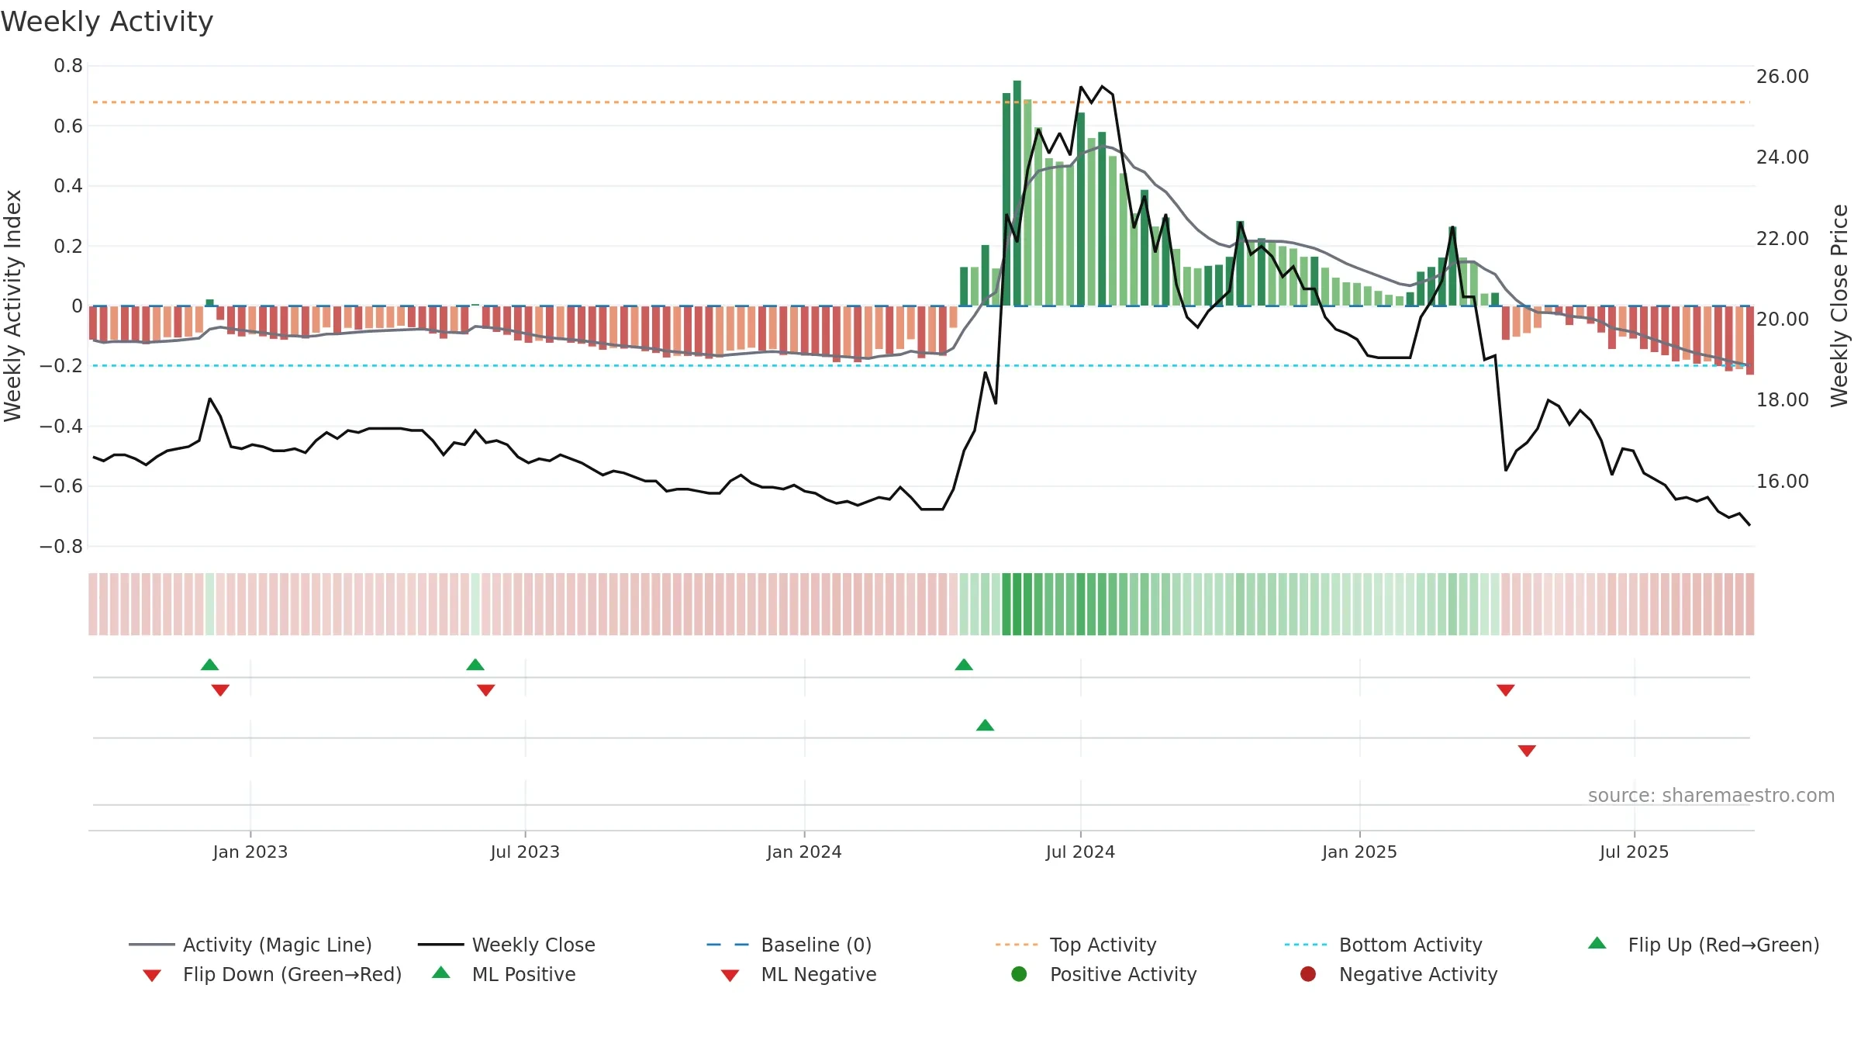
Task: Toggle Weekly Close legend entry
Action: pyautogui.click(x=506, y=945)
